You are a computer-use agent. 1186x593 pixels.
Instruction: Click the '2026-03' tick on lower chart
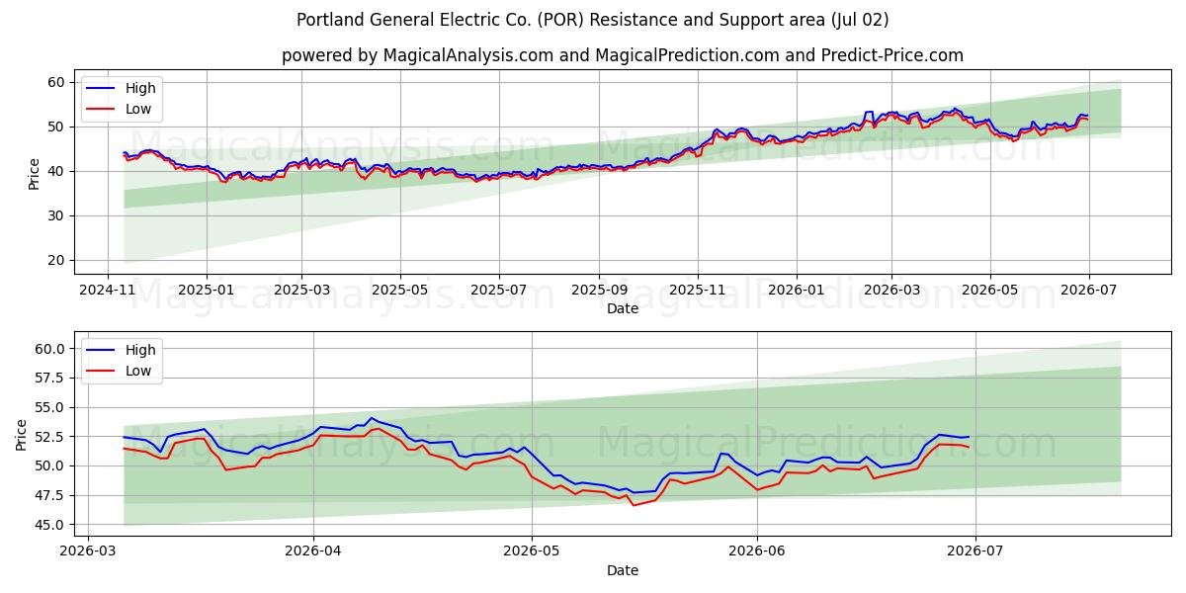(x=89, y=551)
